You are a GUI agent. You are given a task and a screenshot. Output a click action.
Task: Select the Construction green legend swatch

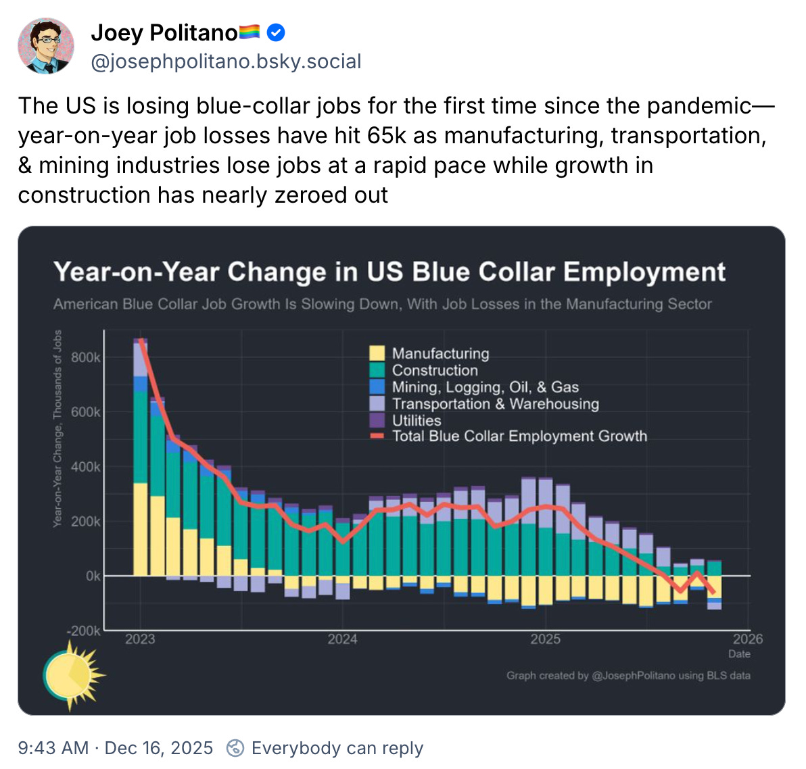377,370
